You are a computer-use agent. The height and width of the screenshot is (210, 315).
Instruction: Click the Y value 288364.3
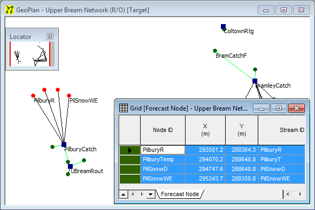point(242,150)
